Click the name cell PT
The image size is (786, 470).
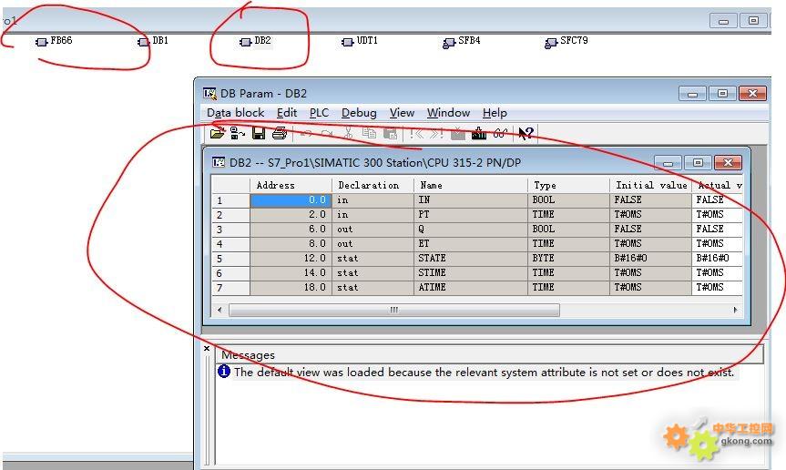(471, 214)
